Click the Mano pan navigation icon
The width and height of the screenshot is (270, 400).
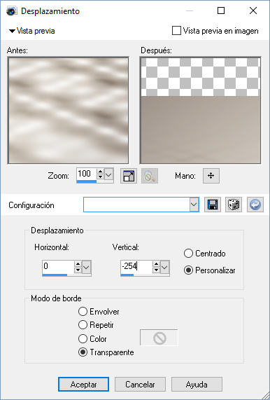point(211,176)
